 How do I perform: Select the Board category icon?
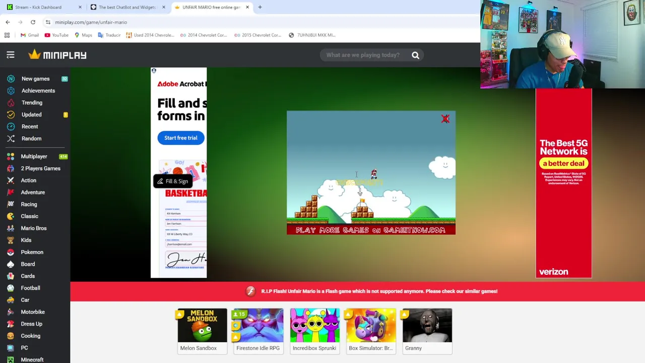pos(11,264)
